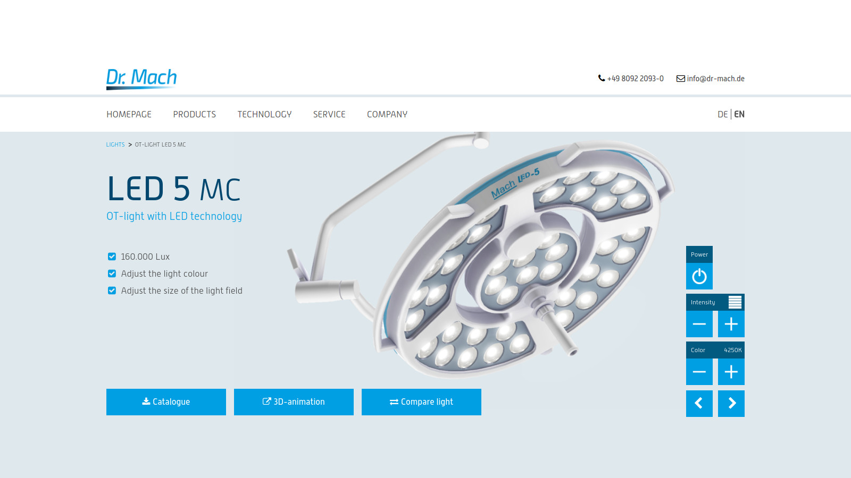Click the 4250K color temperature value
Screen dimensions: 851x478
pos(732,350)
